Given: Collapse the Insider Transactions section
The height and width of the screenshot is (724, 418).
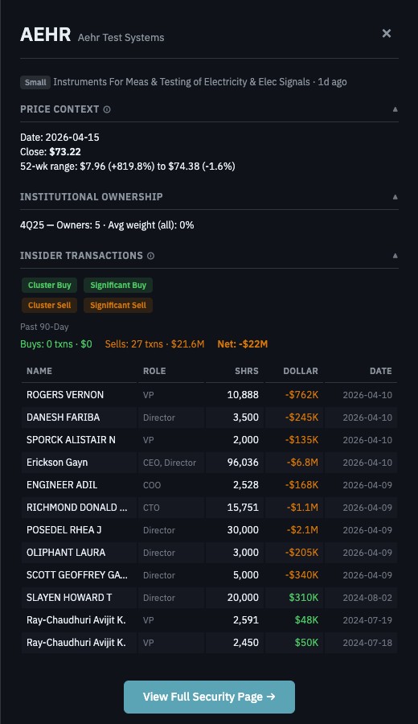Looking at the screenshot, I should pyautogui.click(x=395, y=256).
